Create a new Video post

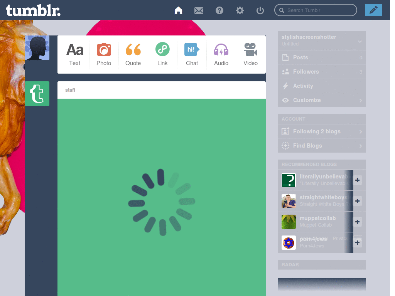(x=250, y=54)
